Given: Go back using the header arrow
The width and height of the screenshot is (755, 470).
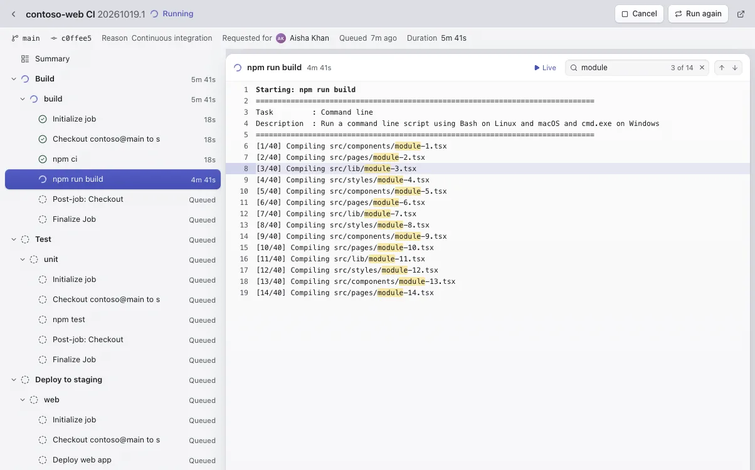Looking at the screenshot, I should tap(14, 14).
